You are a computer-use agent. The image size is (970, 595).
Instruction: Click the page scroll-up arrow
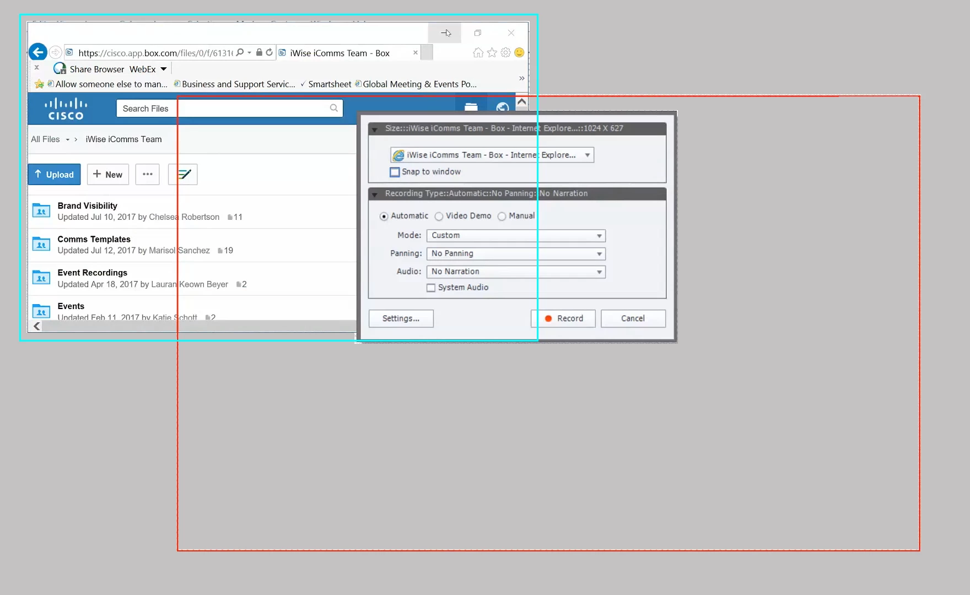(521, 101)
